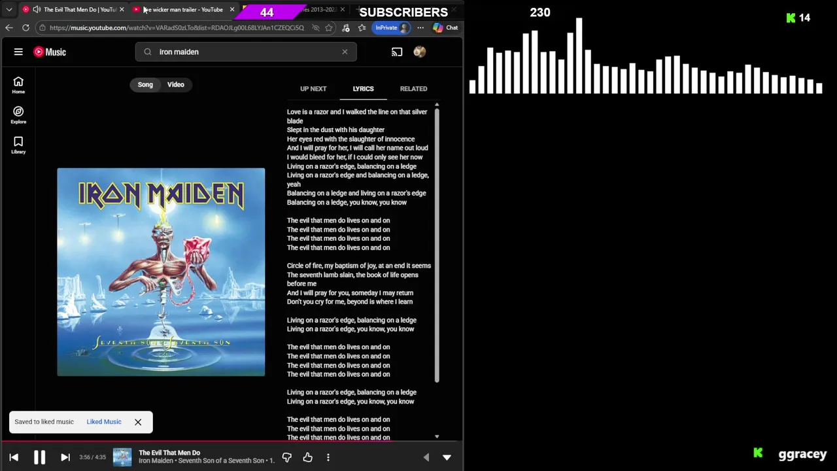Click the InPrivate profile button

392,27
